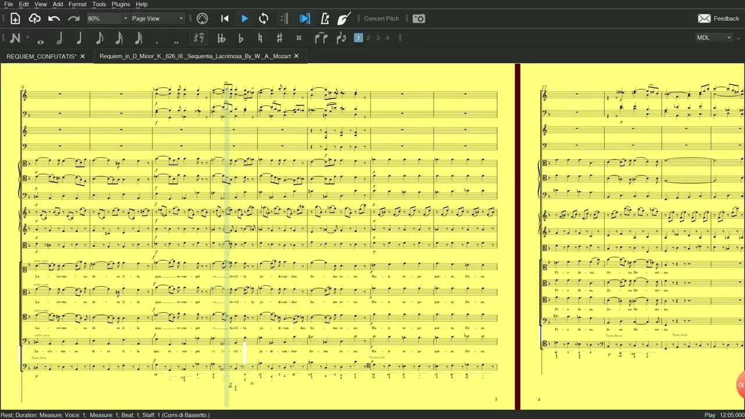Open the Page View mode dropdown
This screenshot has height=419, width=745.
(157, 19)
